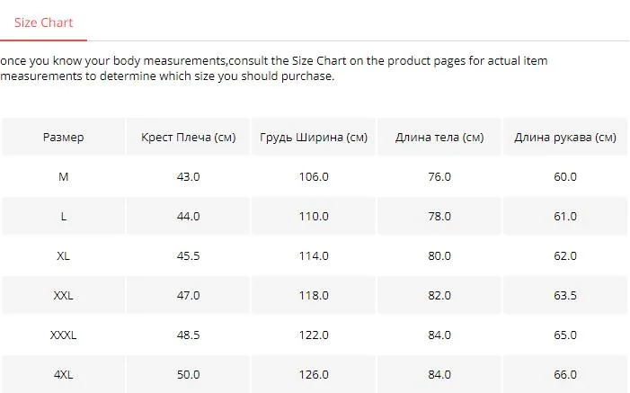
Task: Select the L size row label
Action: click(64, 217)
